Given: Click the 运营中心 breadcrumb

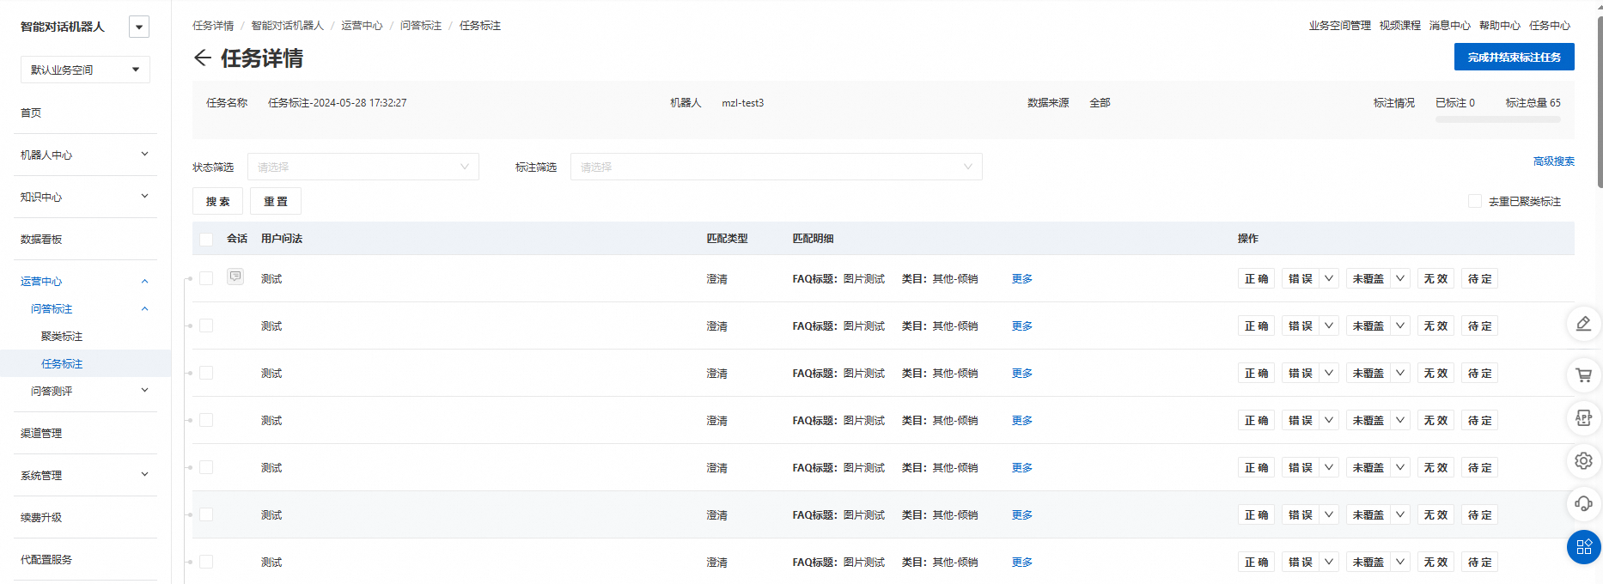Looking at the screenshot, I should (362, 26).
